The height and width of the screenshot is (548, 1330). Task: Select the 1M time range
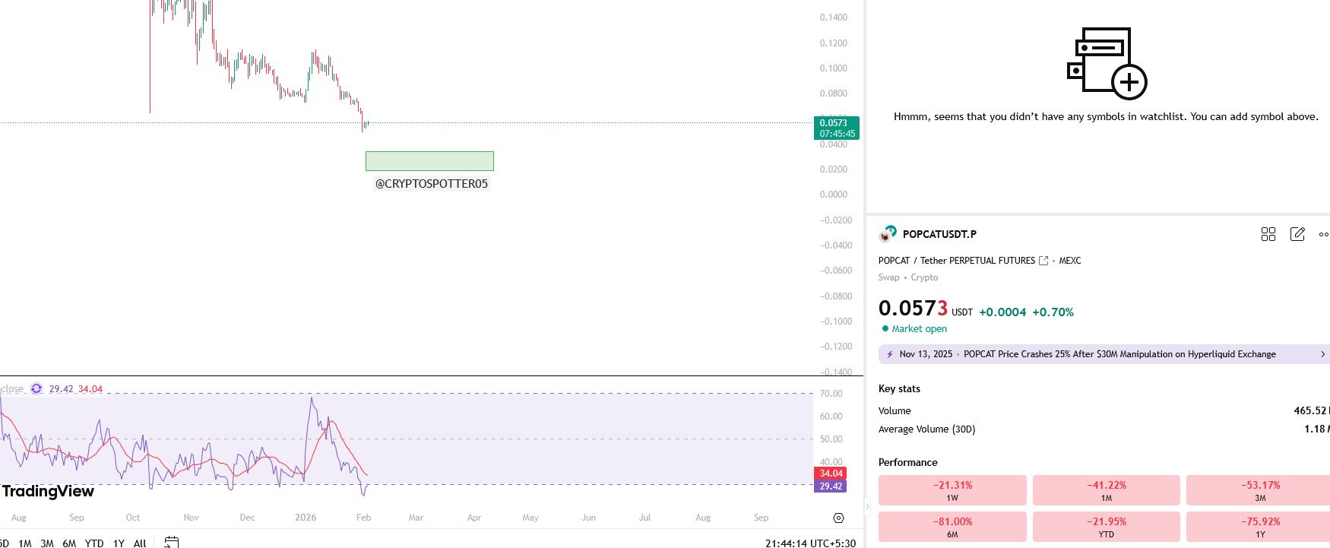[25, 543]
